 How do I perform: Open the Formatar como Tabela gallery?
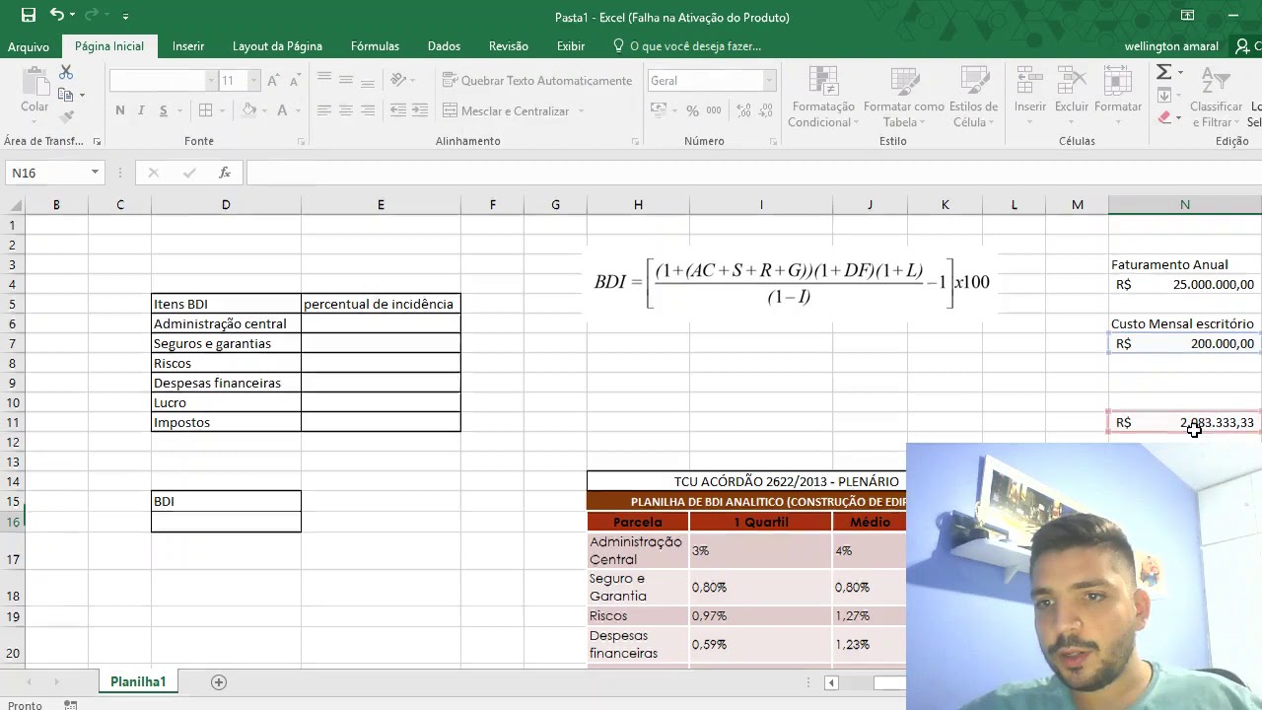click(x=904, y=97)
